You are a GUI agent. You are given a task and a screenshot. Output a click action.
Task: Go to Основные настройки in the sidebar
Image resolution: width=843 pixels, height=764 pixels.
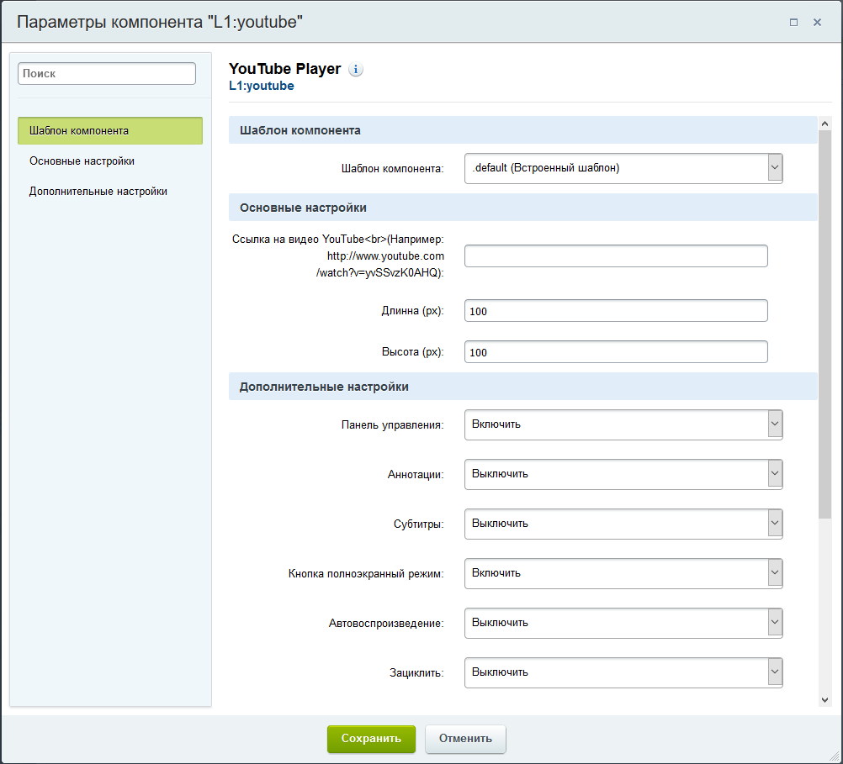point(82,161)
